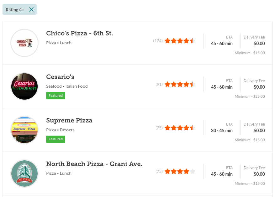Click the Featured badge under Cesario's

tap(56, 96)
